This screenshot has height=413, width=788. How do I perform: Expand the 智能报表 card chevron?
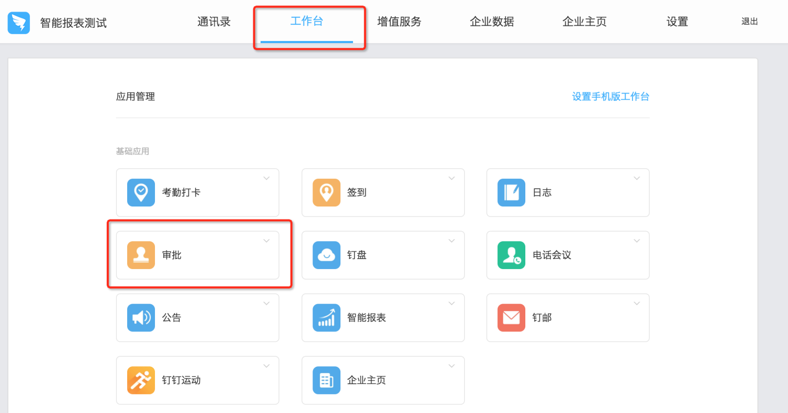pos(452,303)
